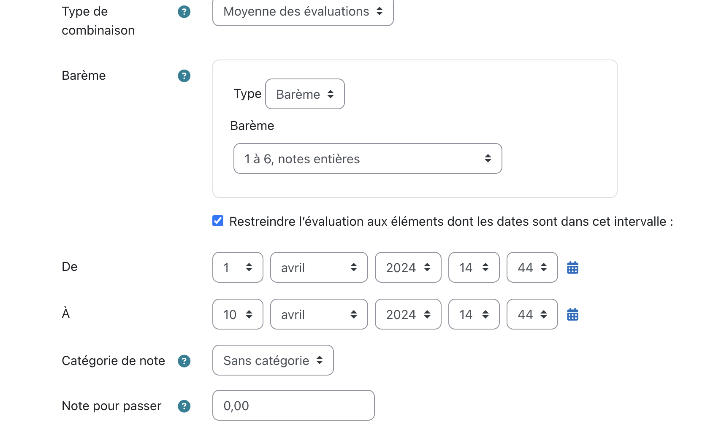Open the Type Barème dropdown

305,94
